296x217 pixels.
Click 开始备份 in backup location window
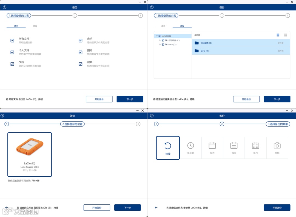coord(97,208)
